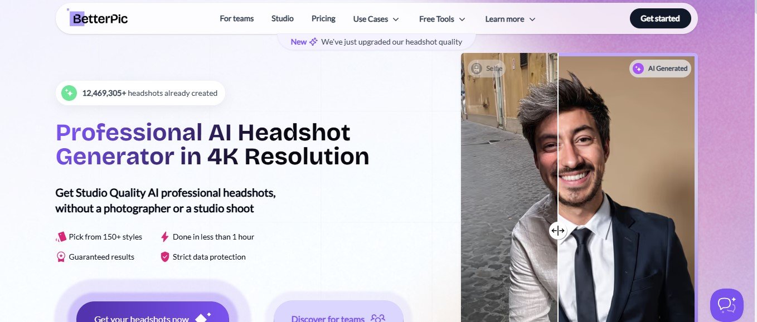
Task: Click the AI Generated sparkle badge icon
Action: click(x=638, y=69)
